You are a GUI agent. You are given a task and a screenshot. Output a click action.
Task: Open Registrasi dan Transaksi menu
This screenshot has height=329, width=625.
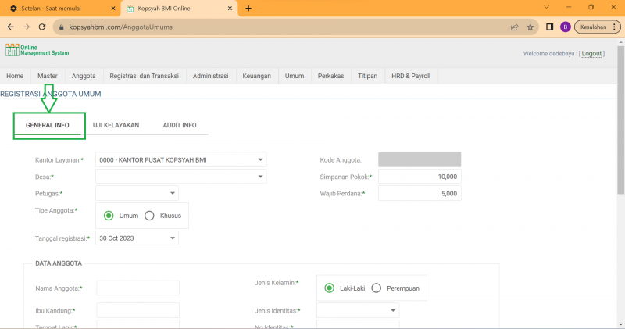pyautogui.click(x=145, y=76)
